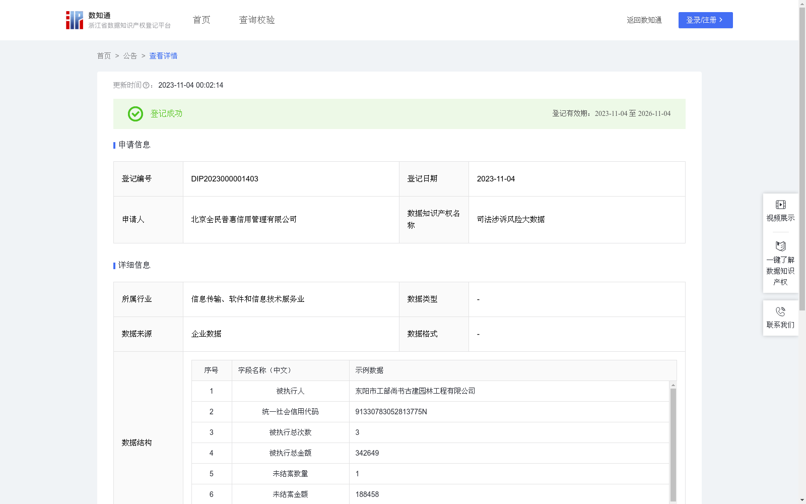
Task: Click the 数据格式 label cell
Action: (434, 334)
